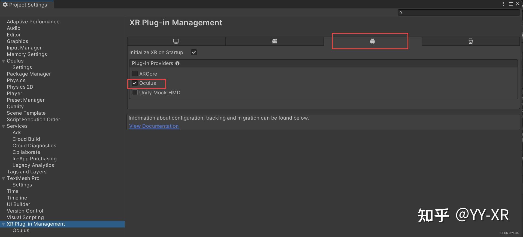Click the Project Settings gear icon
Viewport: 523px width, 237px height.
click(5, 5)
